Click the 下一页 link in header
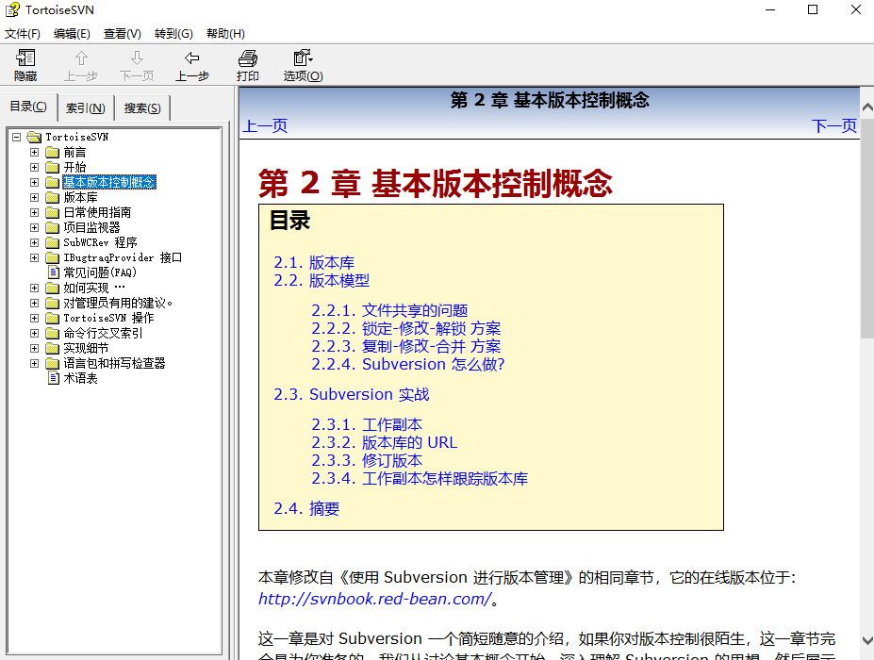Image resolution: width=874 pixels, height=660 pixels. [833, 125]
